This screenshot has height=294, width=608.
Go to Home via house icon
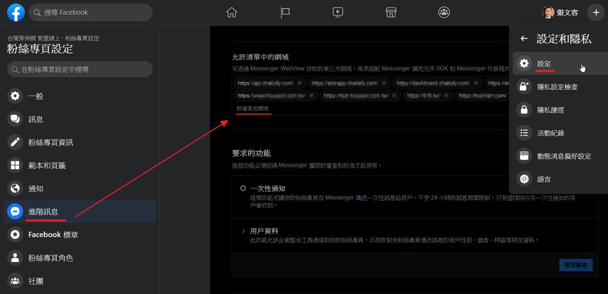232,13
